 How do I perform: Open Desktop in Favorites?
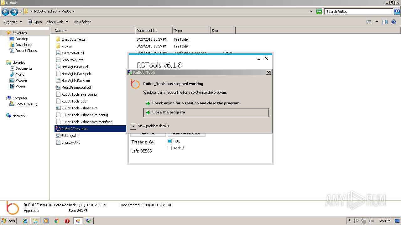(22, 39)
